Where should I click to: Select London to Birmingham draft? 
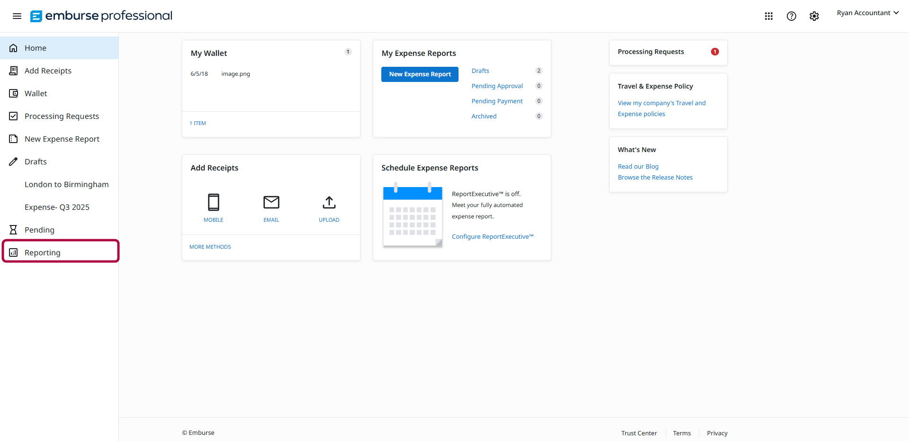(66, 184)
